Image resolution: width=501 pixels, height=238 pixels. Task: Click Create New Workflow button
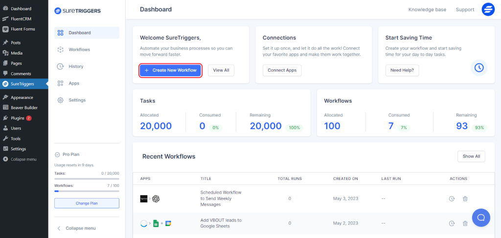pos(170,70)
